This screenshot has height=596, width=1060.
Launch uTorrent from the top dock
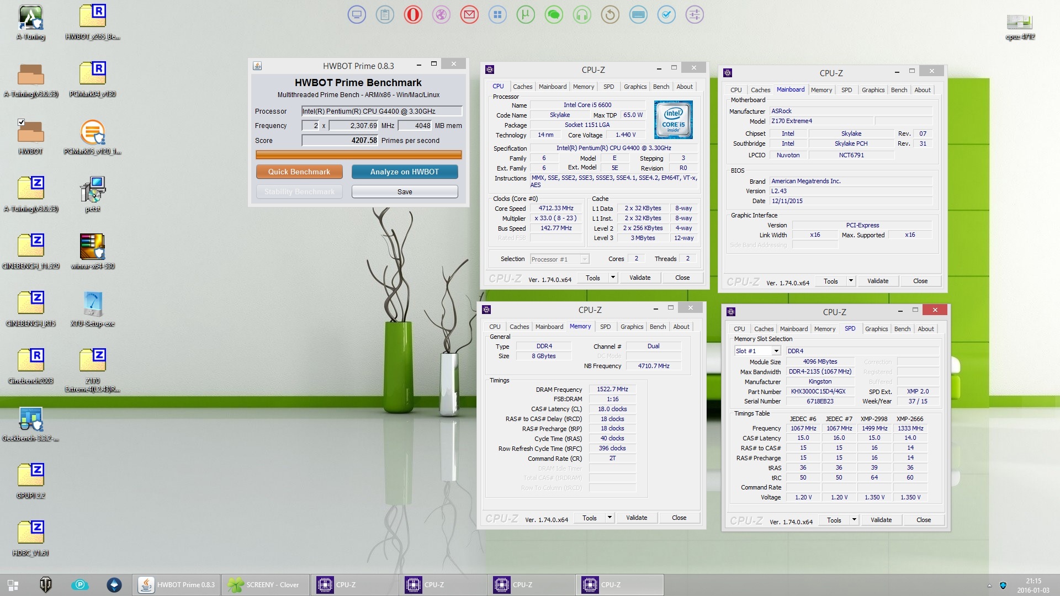click(x=526, y=15)
